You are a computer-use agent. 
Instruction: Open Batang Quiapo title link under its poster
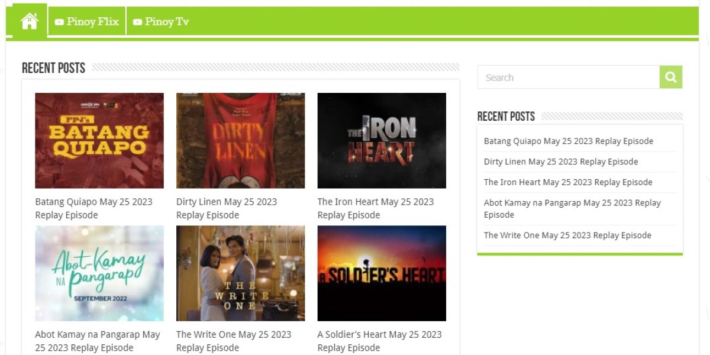click(94, 208)
